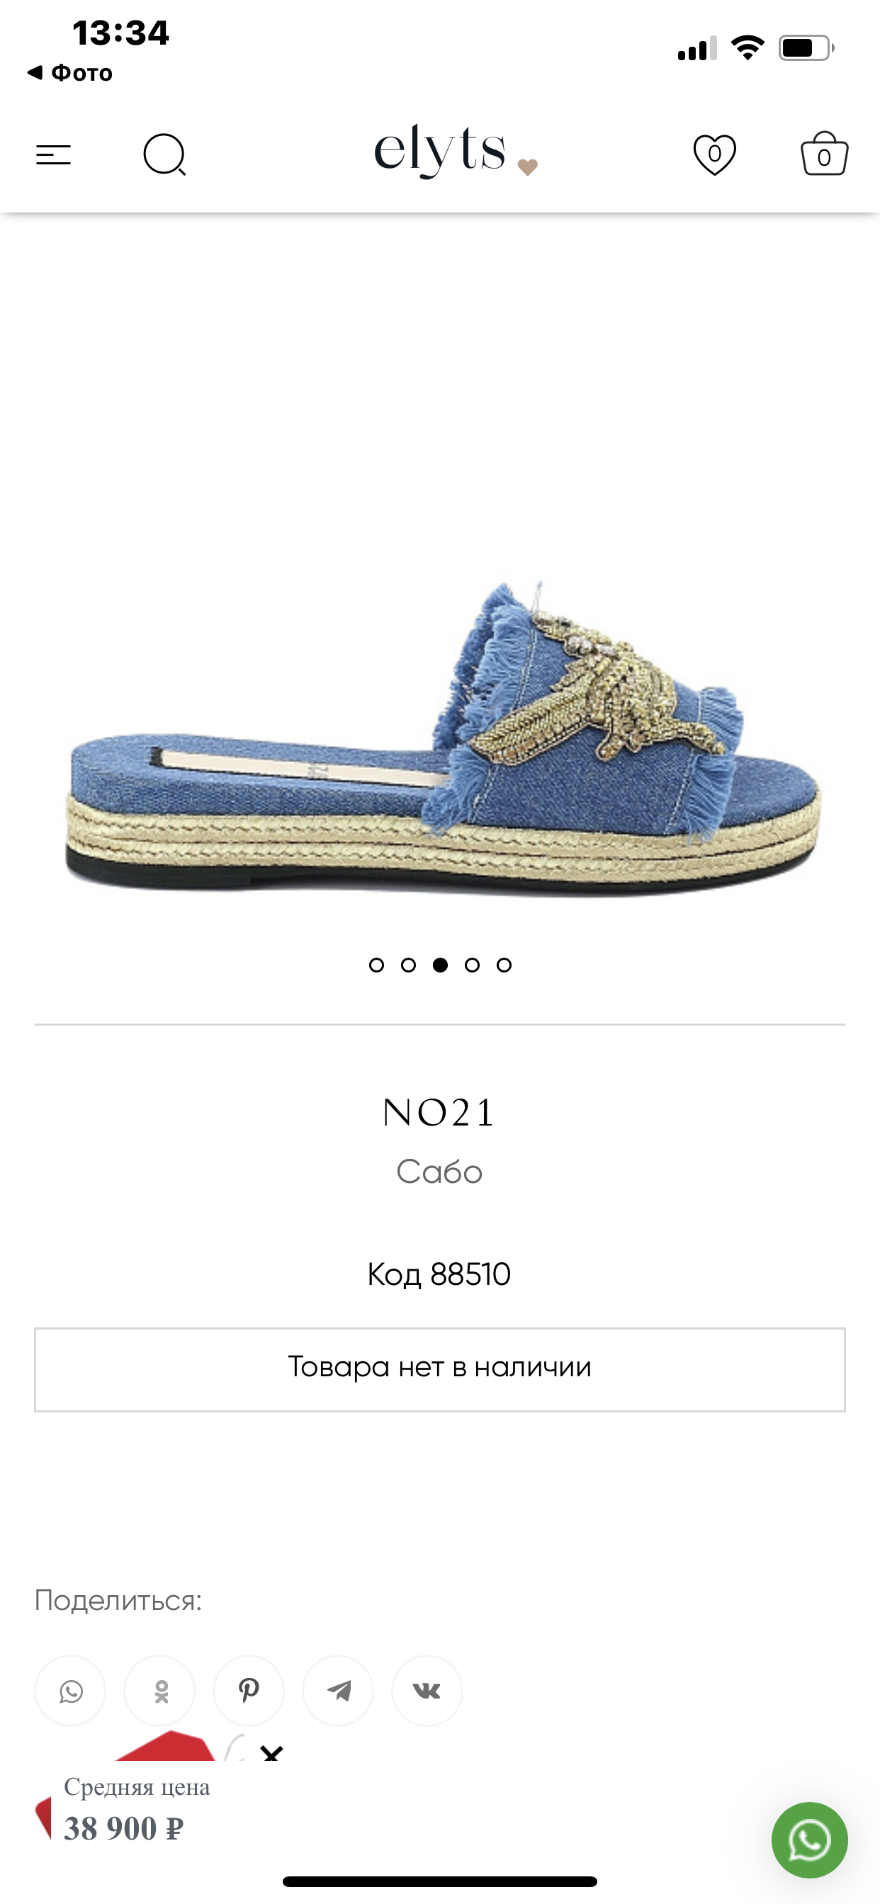Open the hamburger navigation menu
880x1904 pixels.
click(x=53, y=155)
